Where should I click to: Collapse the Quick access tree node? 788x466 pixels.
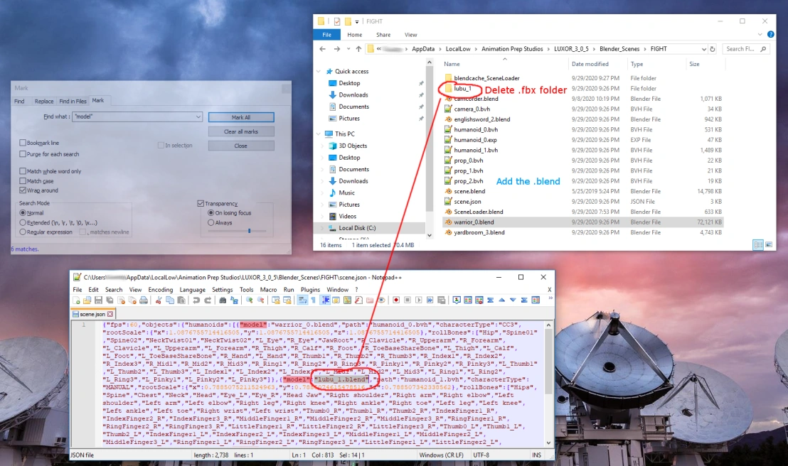[318, 71]
